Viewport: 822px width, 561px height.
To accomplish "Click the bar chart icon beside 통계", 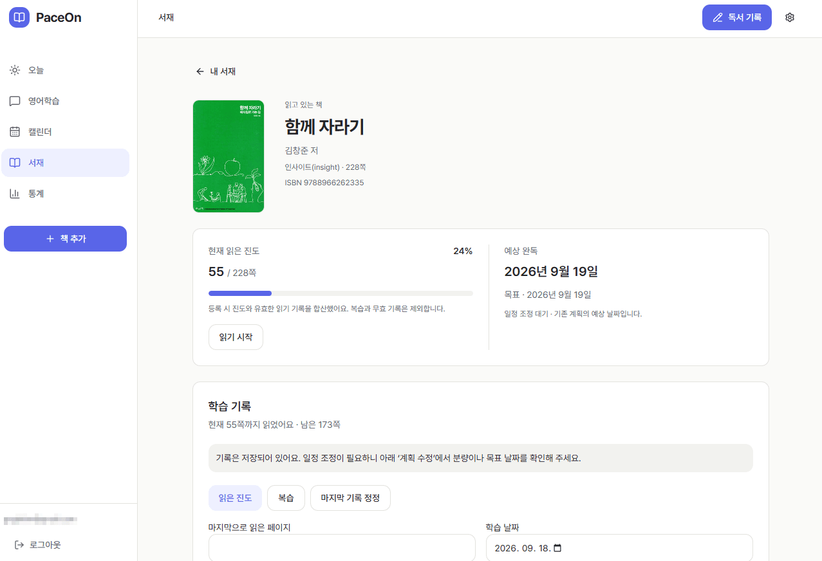I will pyautogui.click(x=15, y=194).
